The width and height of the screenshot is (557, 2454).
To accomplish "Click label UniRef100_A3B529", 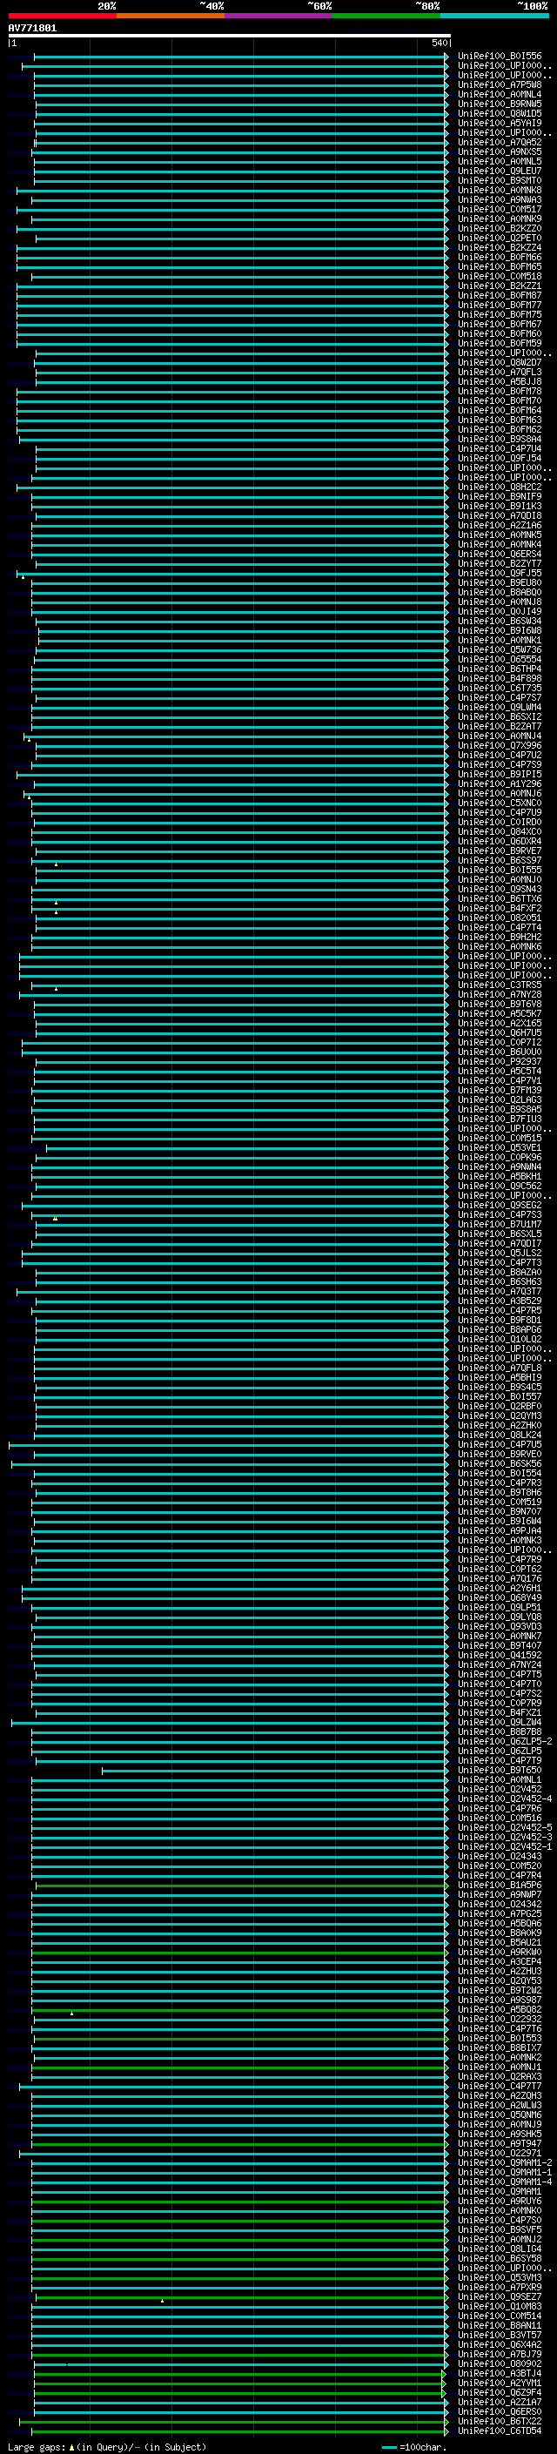I will [x=499, y=1301].
